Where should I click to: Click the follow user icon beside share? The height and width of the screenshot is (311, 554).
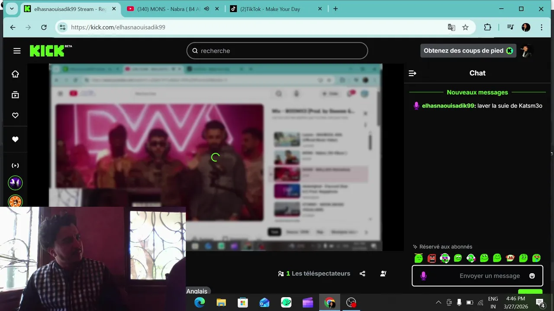point(383,273)
